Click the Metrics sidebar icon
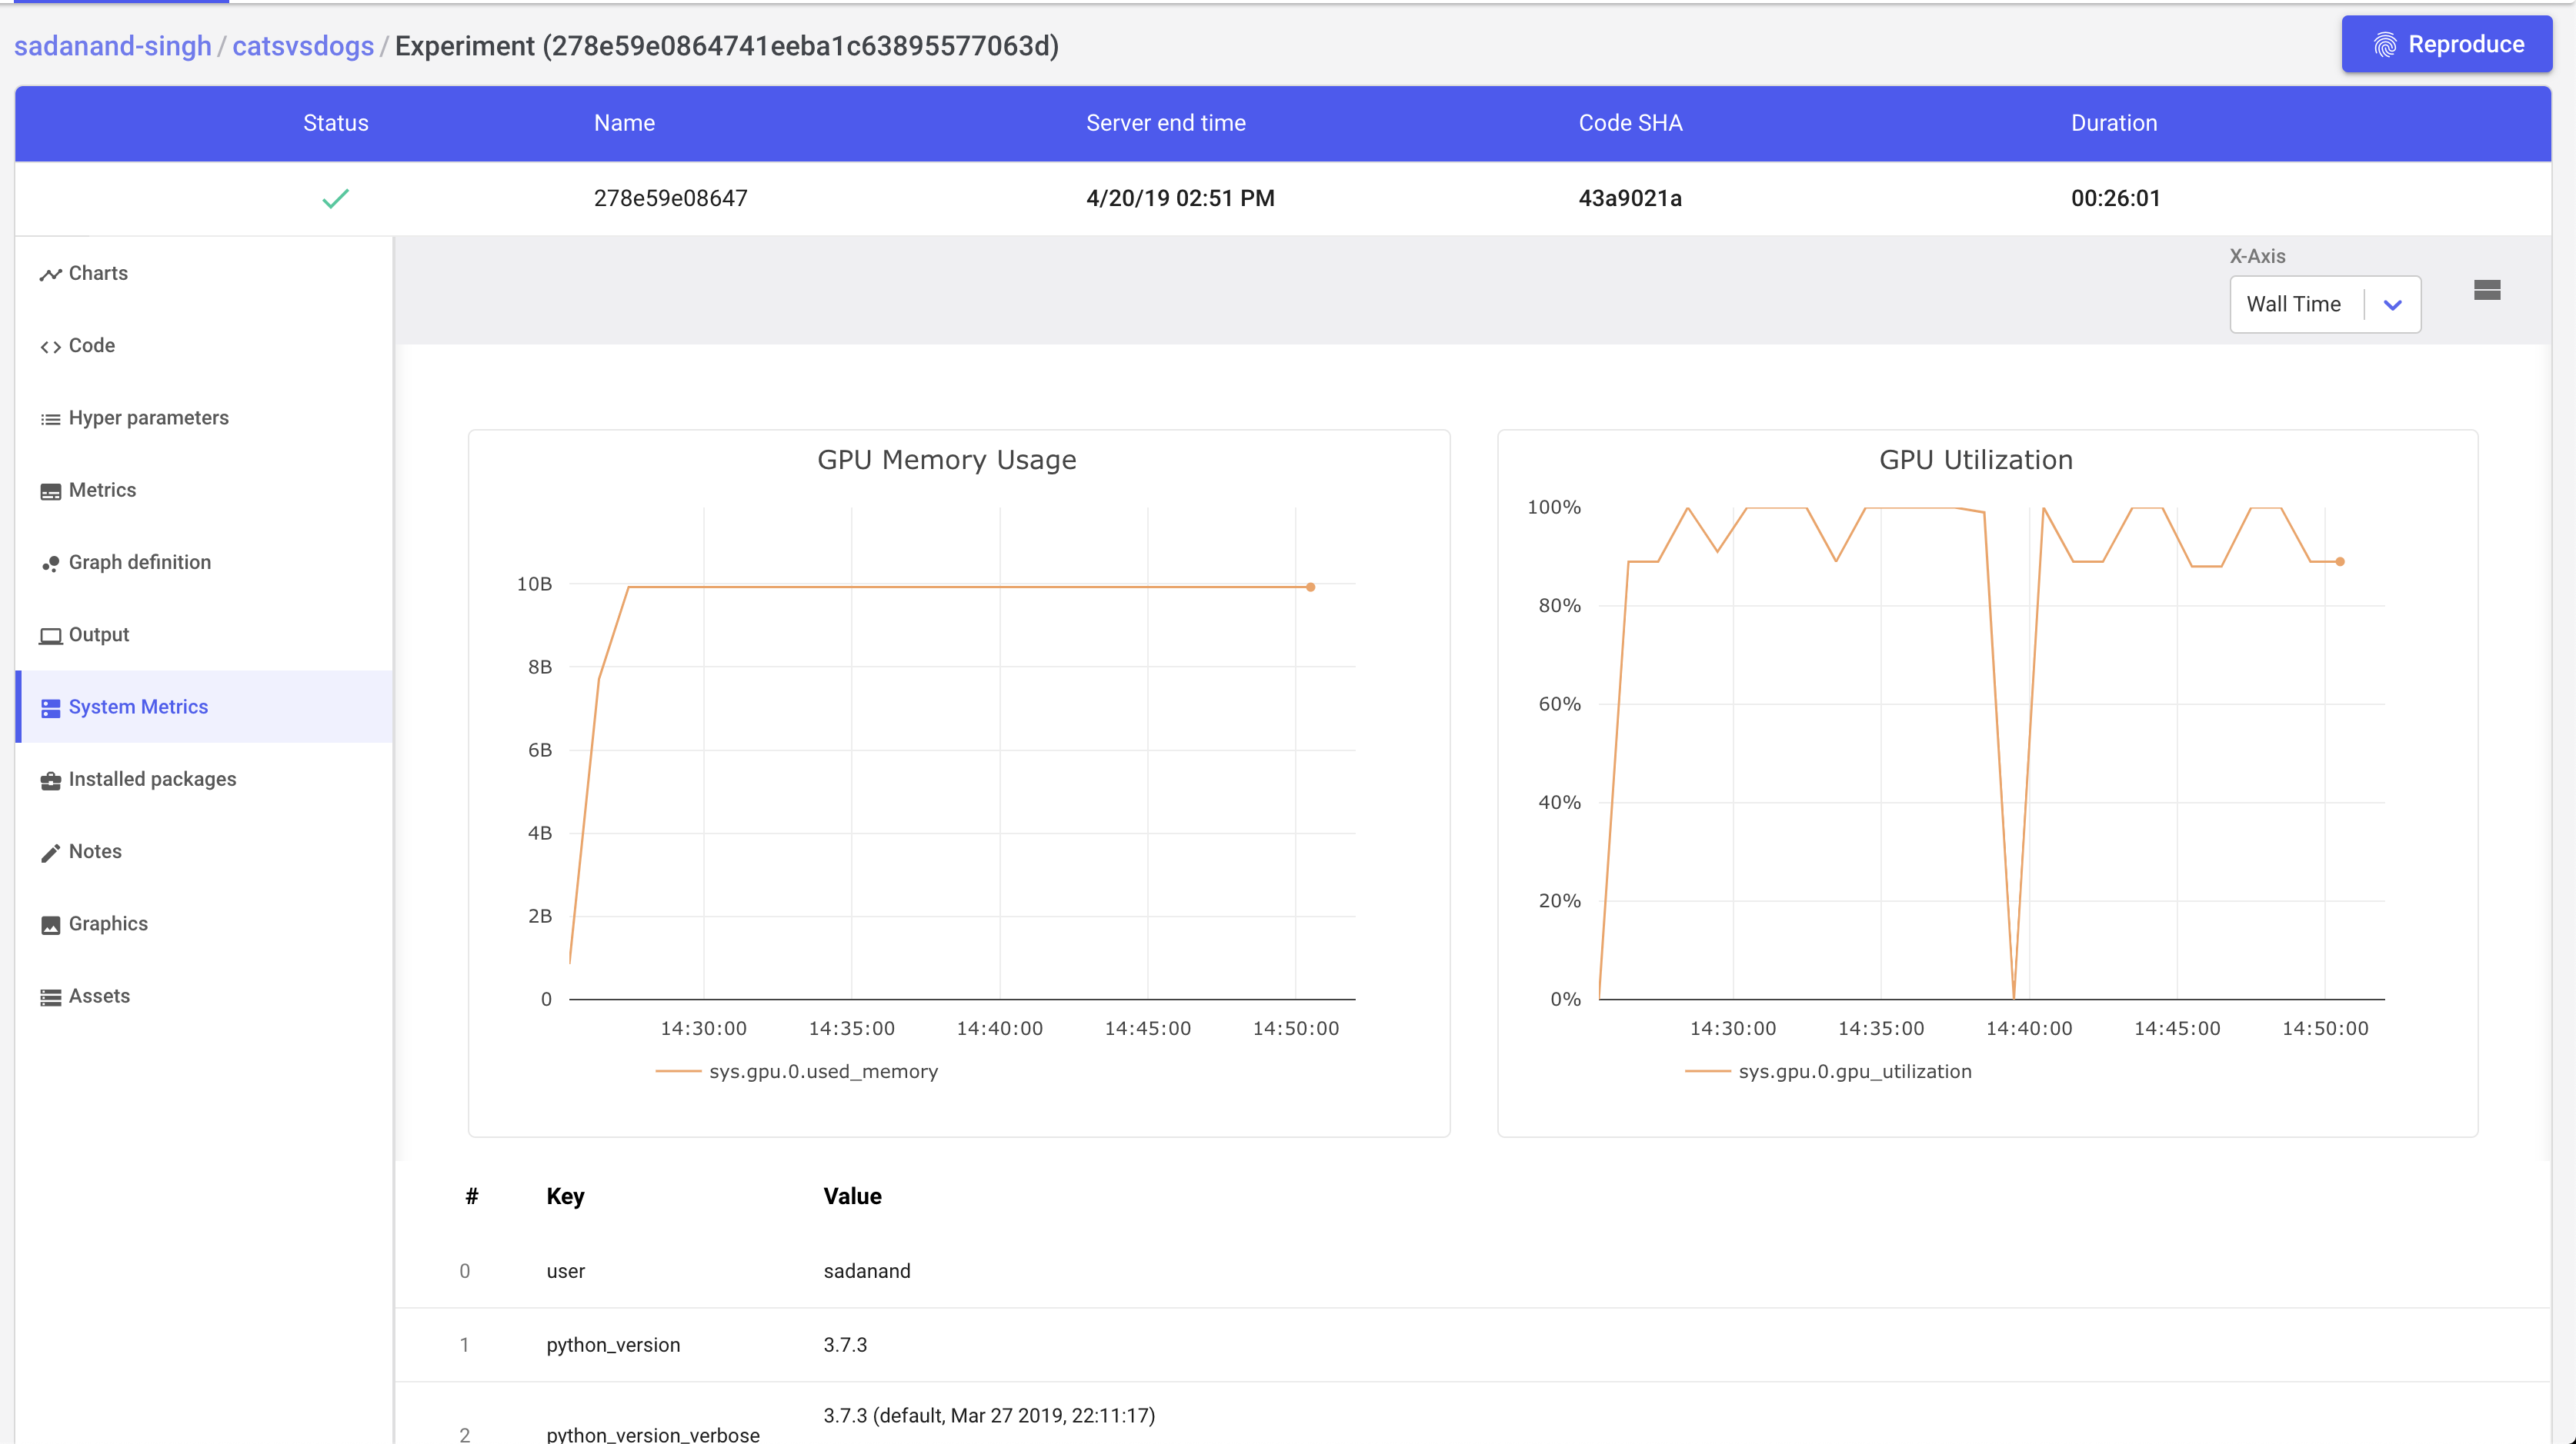 pos(50,491)
